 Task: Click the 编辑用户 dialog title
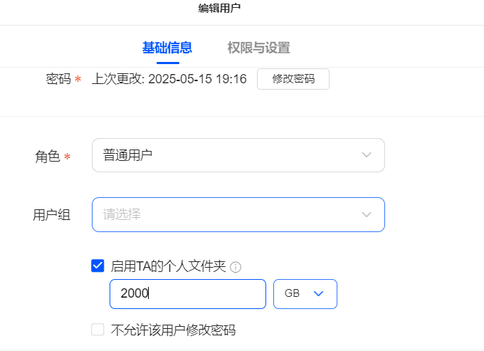point(219,8)
